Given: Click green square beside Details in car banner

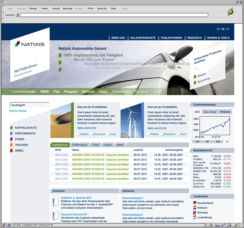Looking at the screenshot, I should click(x=195, y=77).
